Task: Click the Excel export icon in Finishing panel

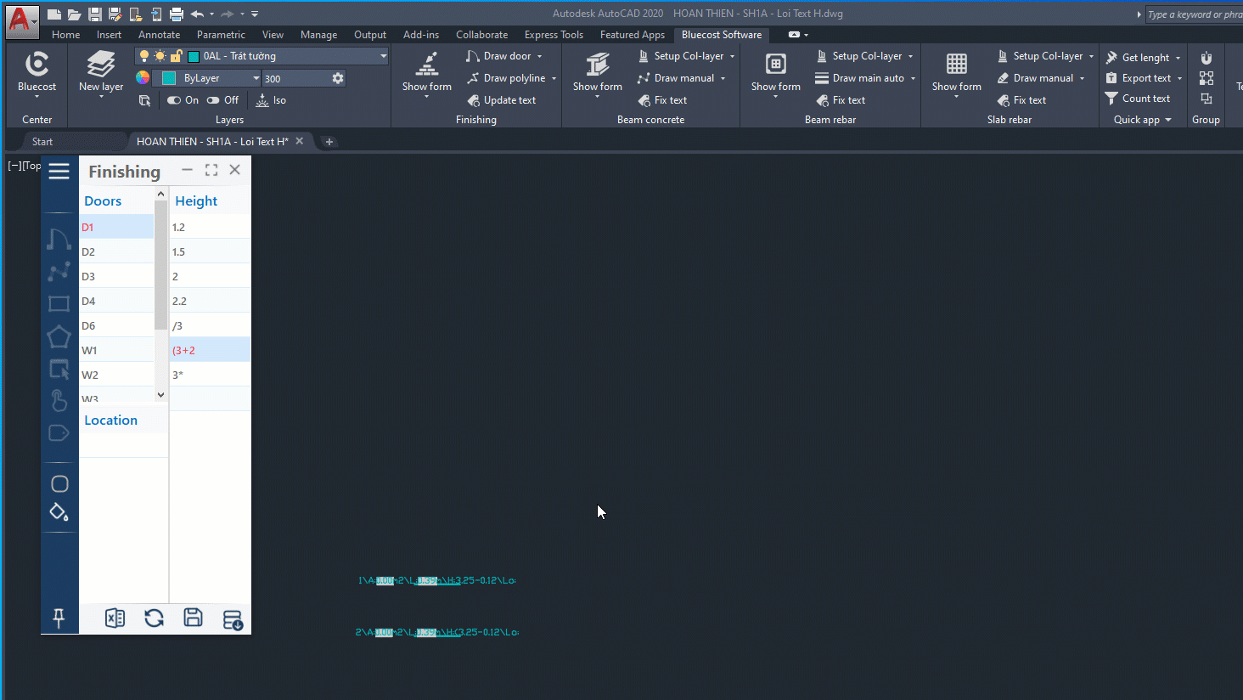Action: click(115, 618)
